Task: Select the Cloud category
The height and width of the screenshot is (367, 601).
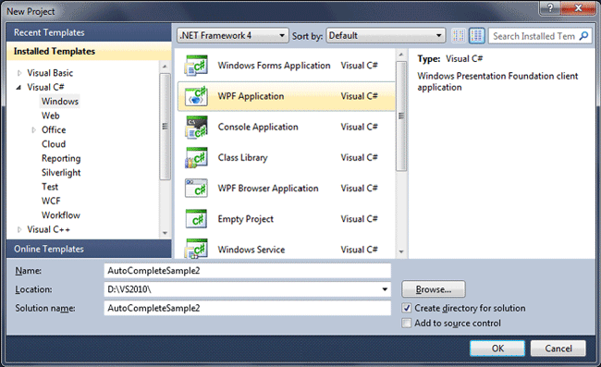Action: (54, 144)
